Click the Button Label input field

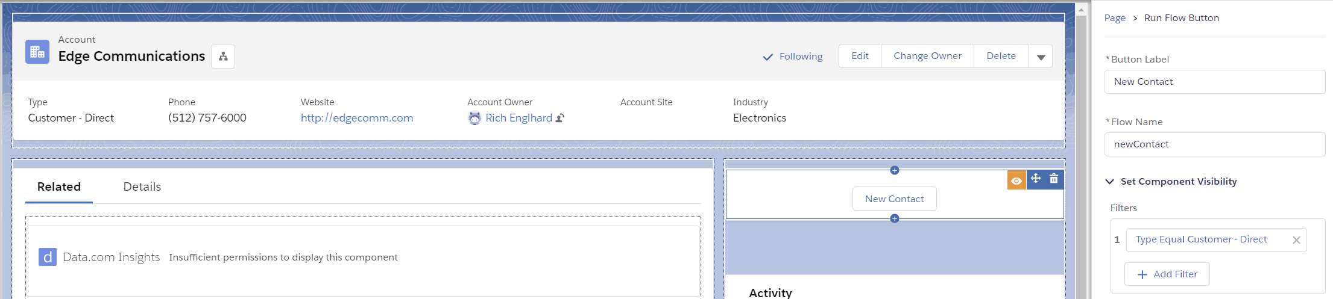click(1214, 82)
